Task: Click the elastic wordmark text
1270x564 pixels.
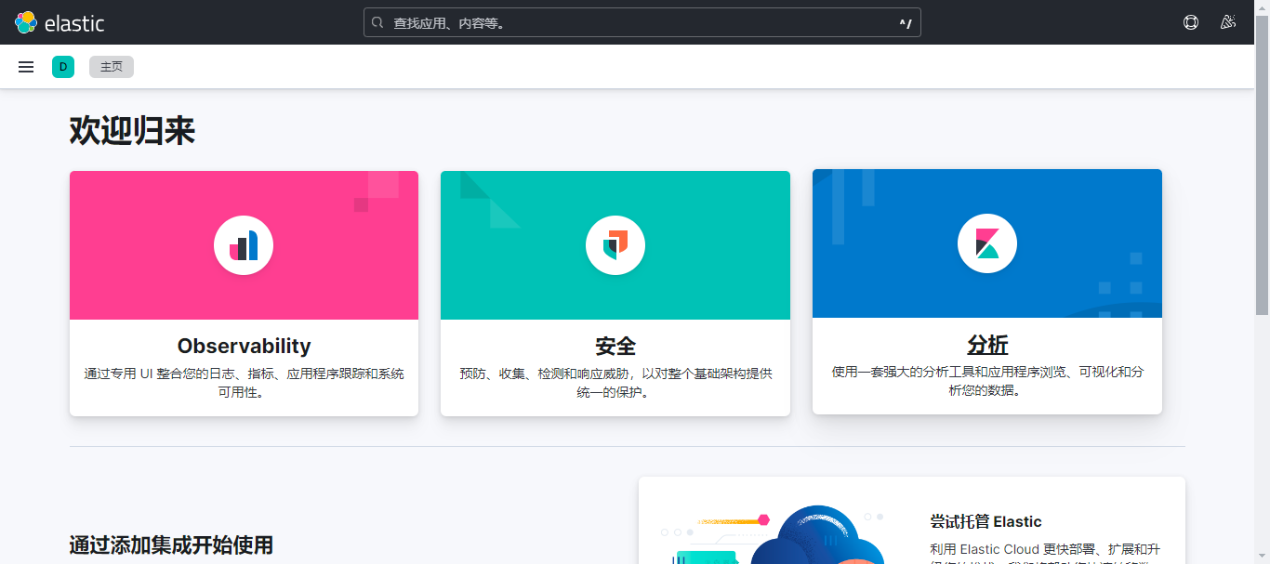Action: click(74, 23)
